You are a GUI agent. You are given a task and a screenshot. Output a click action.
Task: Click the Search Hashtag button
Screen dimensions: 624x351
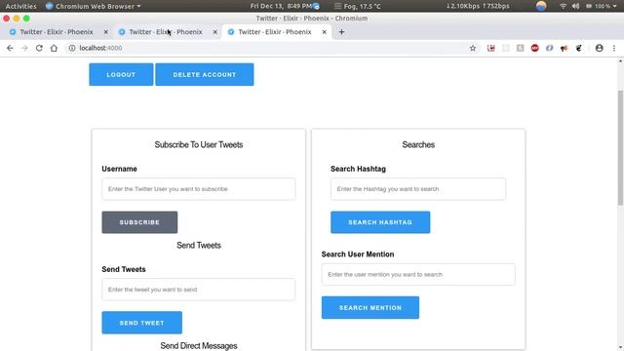pos(380,222)
